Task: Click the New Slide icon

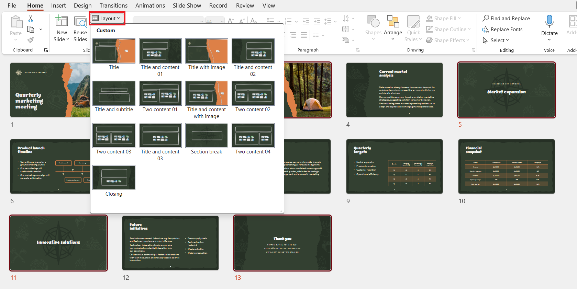Action: pyautogui.click(x=62, y=21)
